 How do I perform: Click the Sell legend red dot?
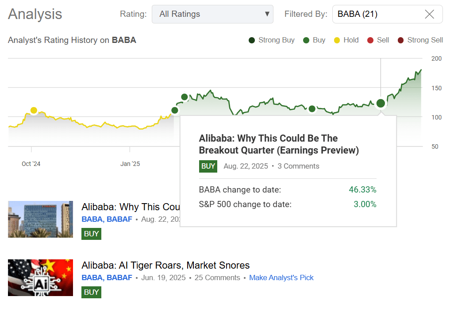[370, 40]
